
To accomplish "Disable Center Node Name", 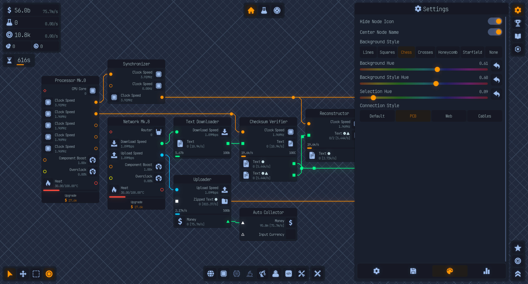I will [x=495, y=32].
